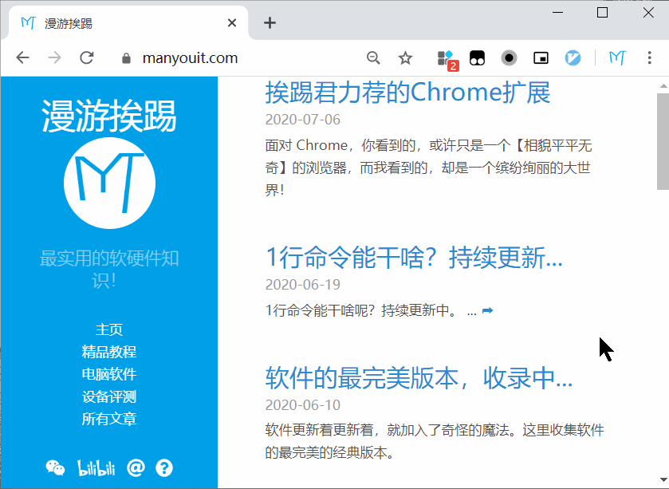This screenshot has width=669, height=489.
Task: Click the picture-in-picture extension icon
Action: [x=542, y=57]
